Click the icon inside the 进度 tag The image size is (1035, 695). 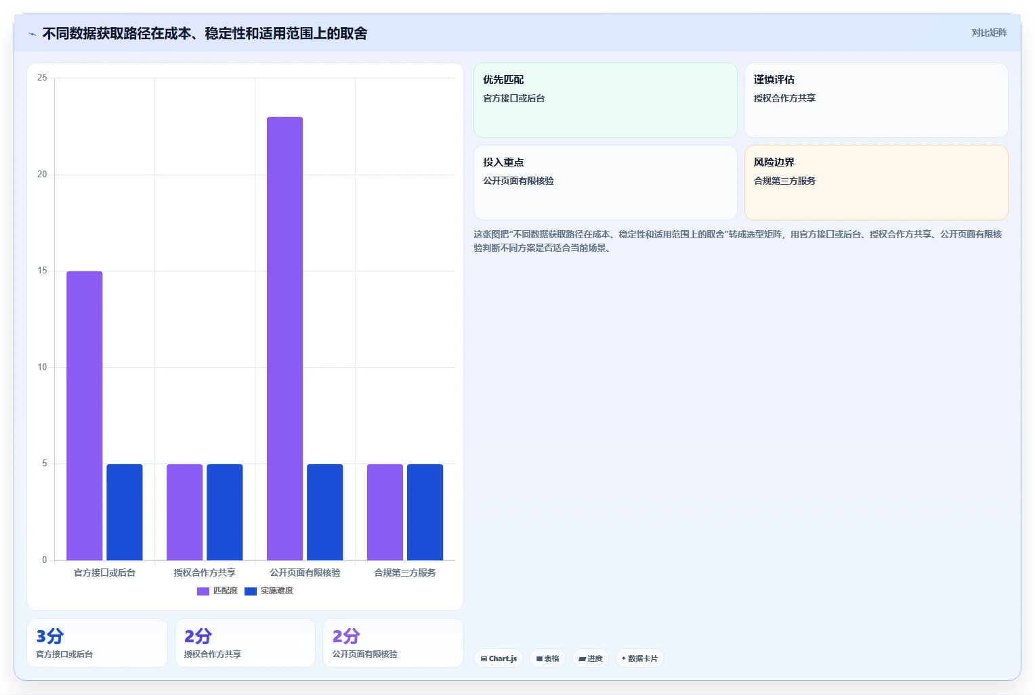point(582,658)
